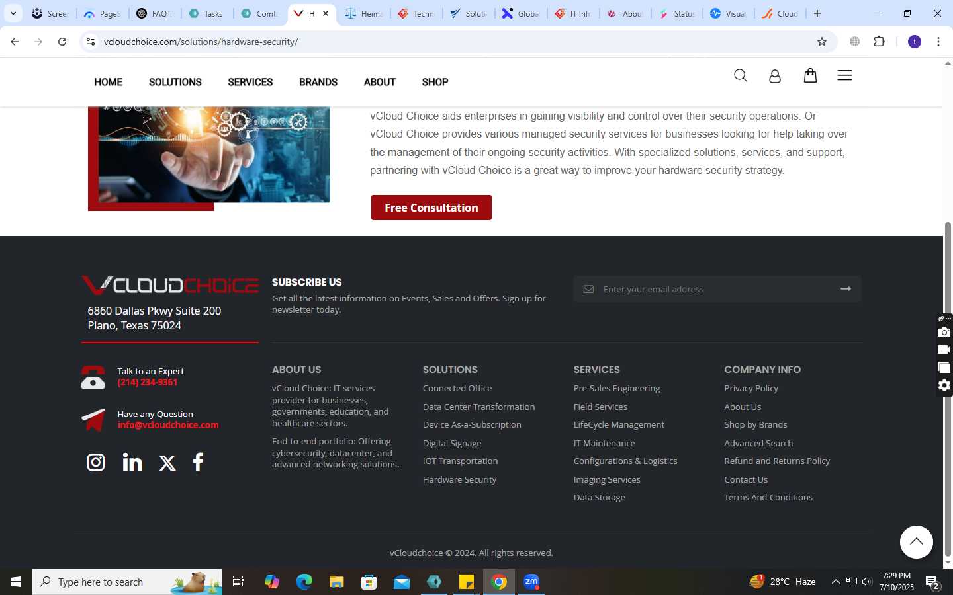Open the site search icon
This screenshot has width=953, height=595.
point(740,75)
